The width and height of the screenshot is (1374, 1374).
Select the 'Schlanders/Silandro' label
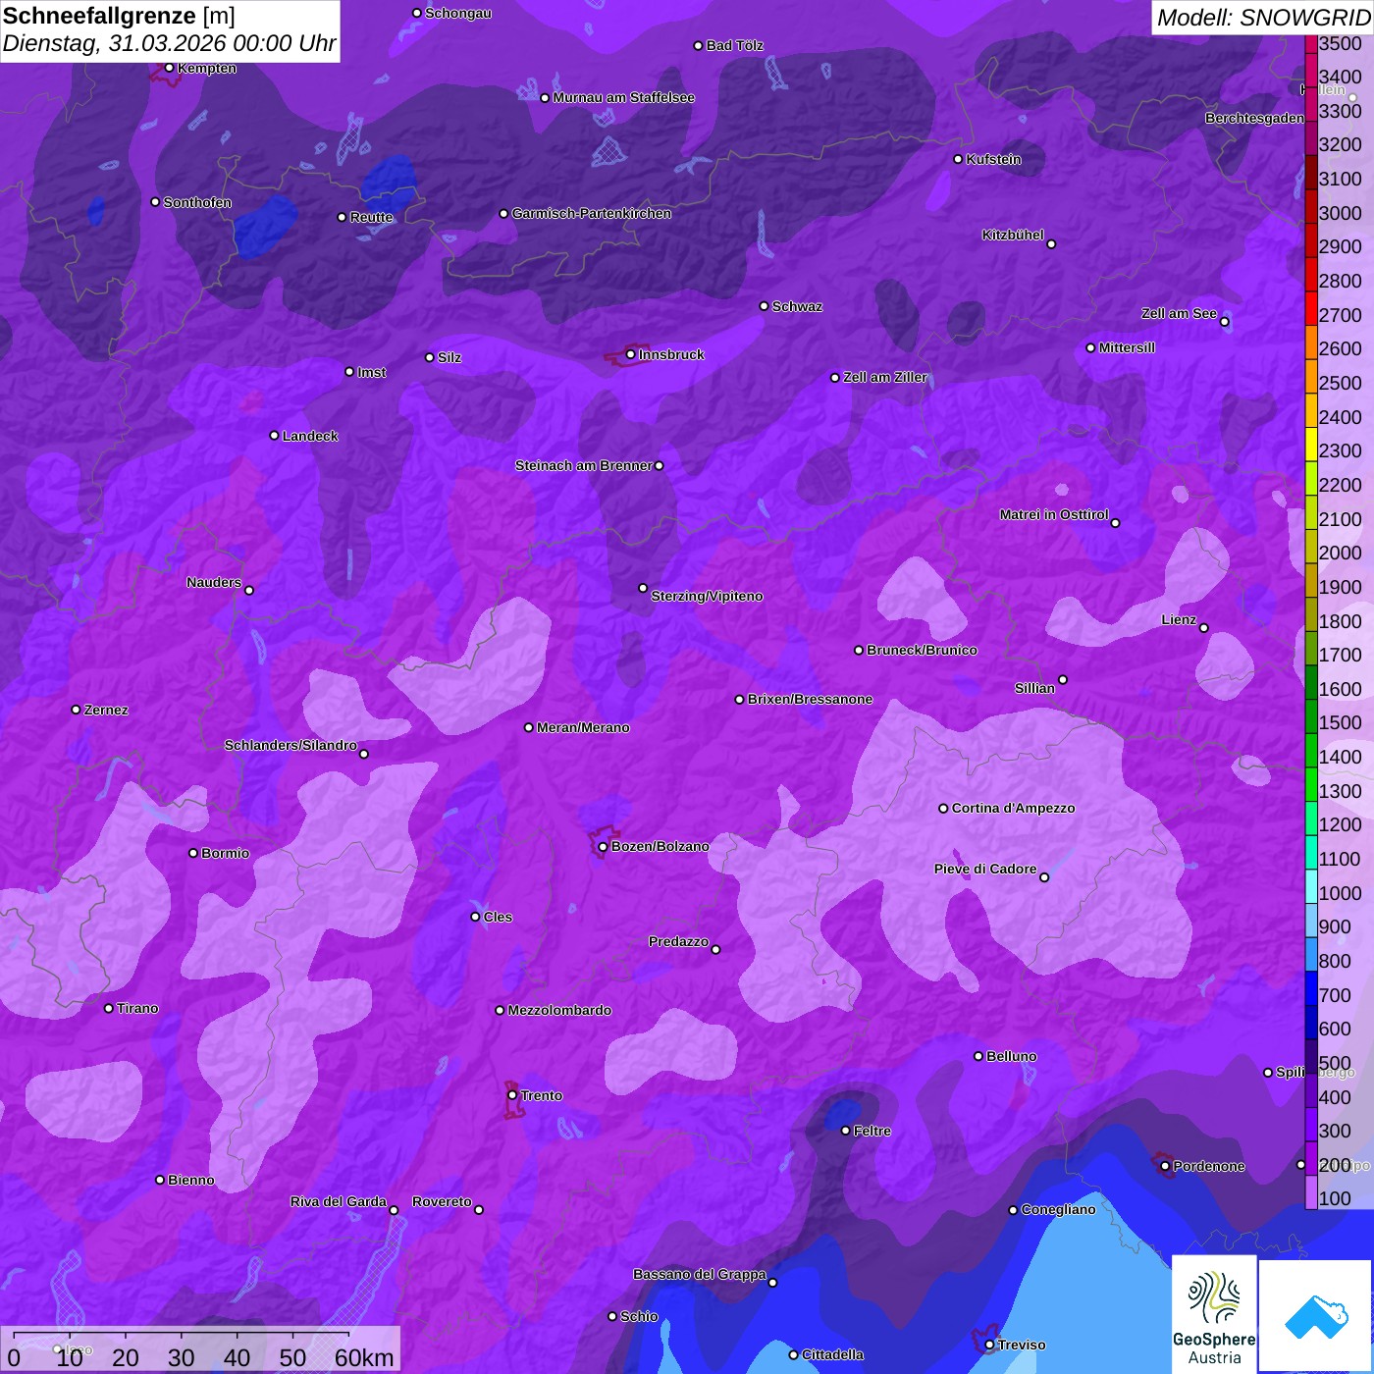[x=291, y=745]
